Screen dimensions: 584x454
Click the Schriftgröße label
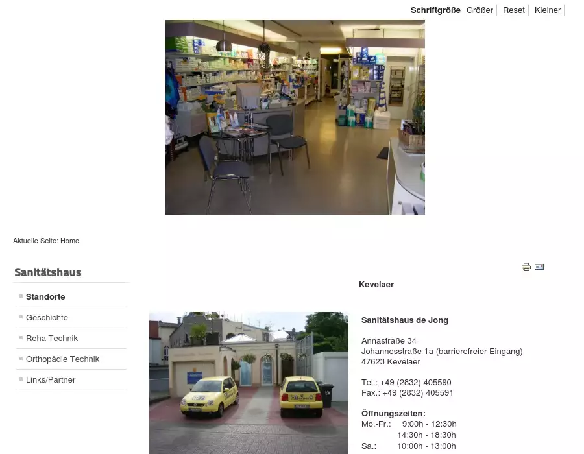[435, 10]
